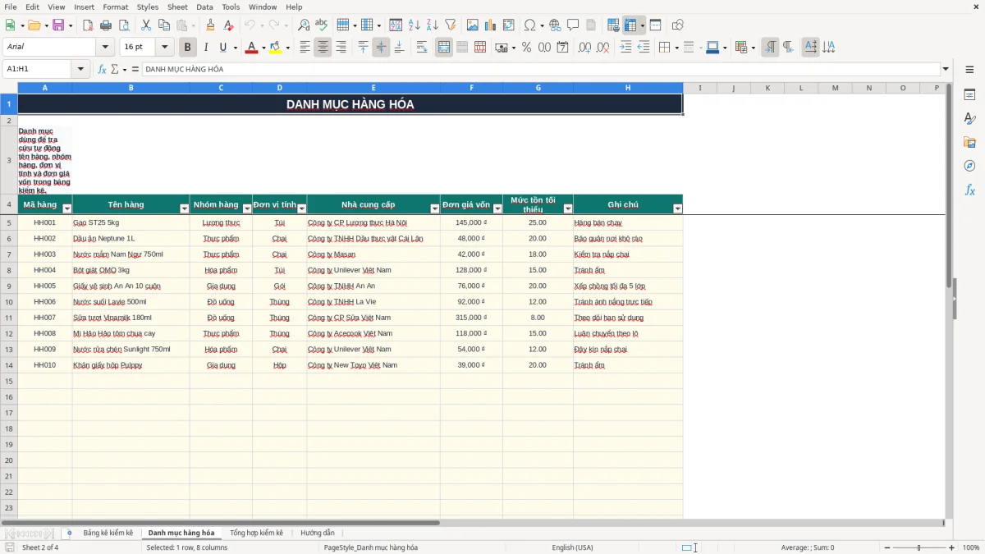The width and height of the screenshot is (985, 554).
Task: Open the Nhóm hàng filter dropdown
Action: (x=247, y=209)
